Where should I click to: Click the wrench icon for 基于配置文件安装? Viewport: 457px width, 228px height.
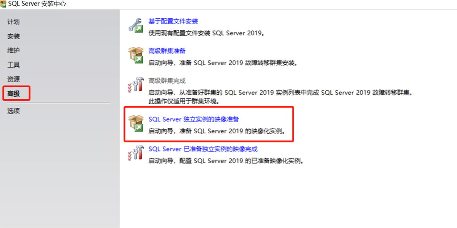pyautogui.click(x=136, y=25)
